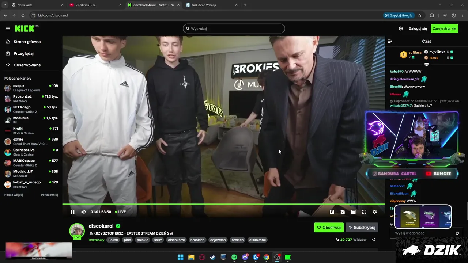This screenshot has width=468, height=263.
Task: Open video player settings gear
Action: click(375, 212)
